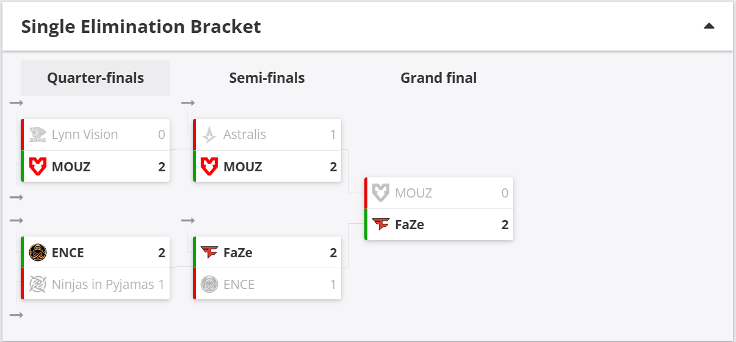The width and height of the screenshot is (736, 342).
Task: Click FaZe logo in semi-finals match
Action: tap(209, 252)
